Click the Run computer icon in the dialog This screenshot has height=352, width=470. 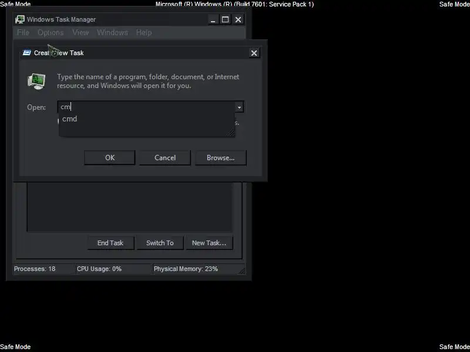tap(36, 81)
